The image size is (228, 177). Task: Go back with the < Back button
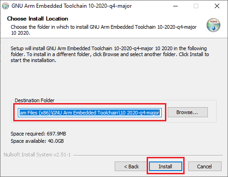[131, 167]
